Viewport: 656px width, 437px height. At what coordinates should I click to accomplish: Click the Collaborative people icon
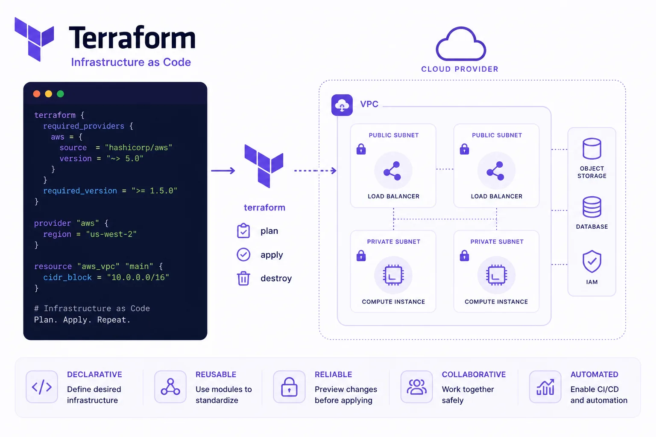(417, 387)
